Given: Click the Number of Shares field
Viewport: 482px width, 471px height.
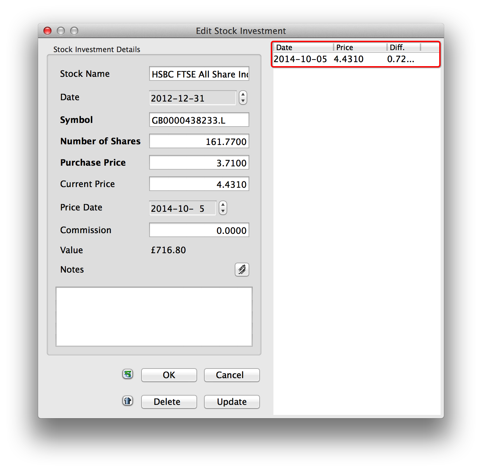Looking at the screenshot, I should coord(199,141).
